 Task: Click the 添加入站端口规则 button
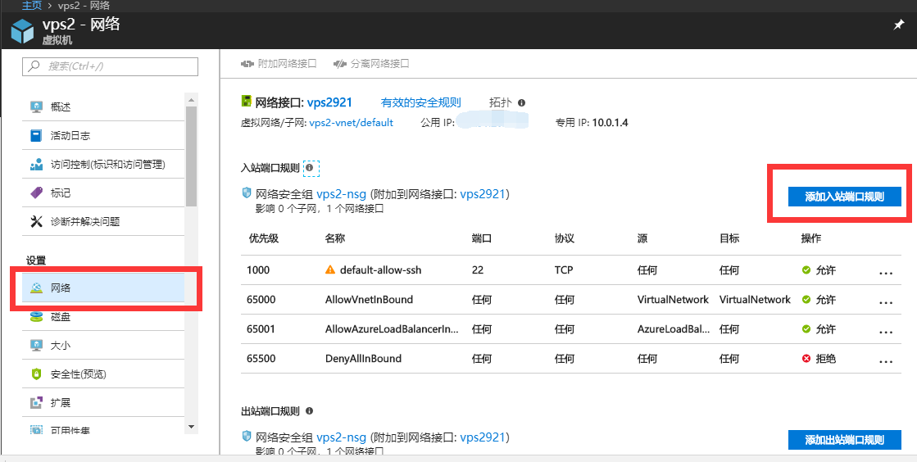tap(845, 197)
